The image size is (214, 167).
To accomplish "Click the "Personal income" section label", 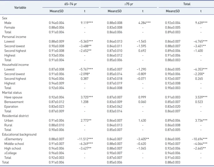I will (x=14, y=37).
